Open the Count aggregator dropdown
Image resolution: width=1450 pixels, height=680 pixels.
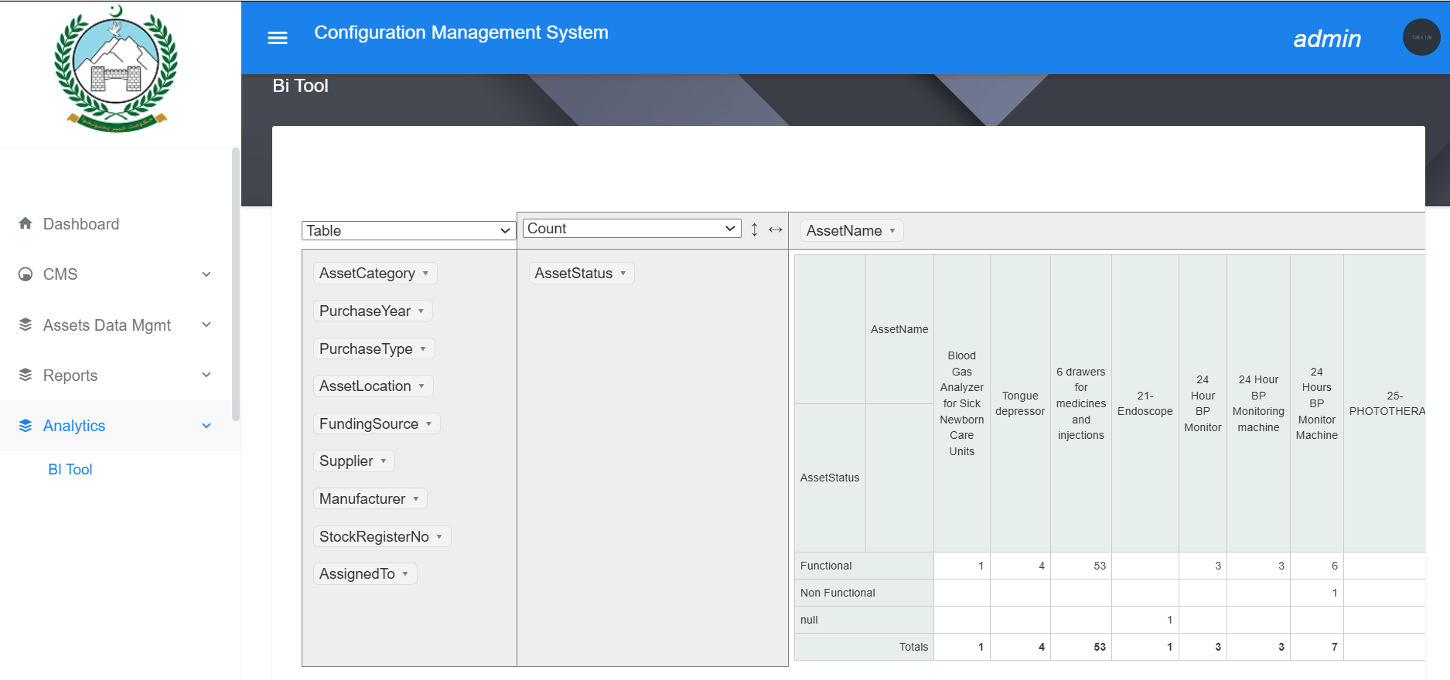631,229
